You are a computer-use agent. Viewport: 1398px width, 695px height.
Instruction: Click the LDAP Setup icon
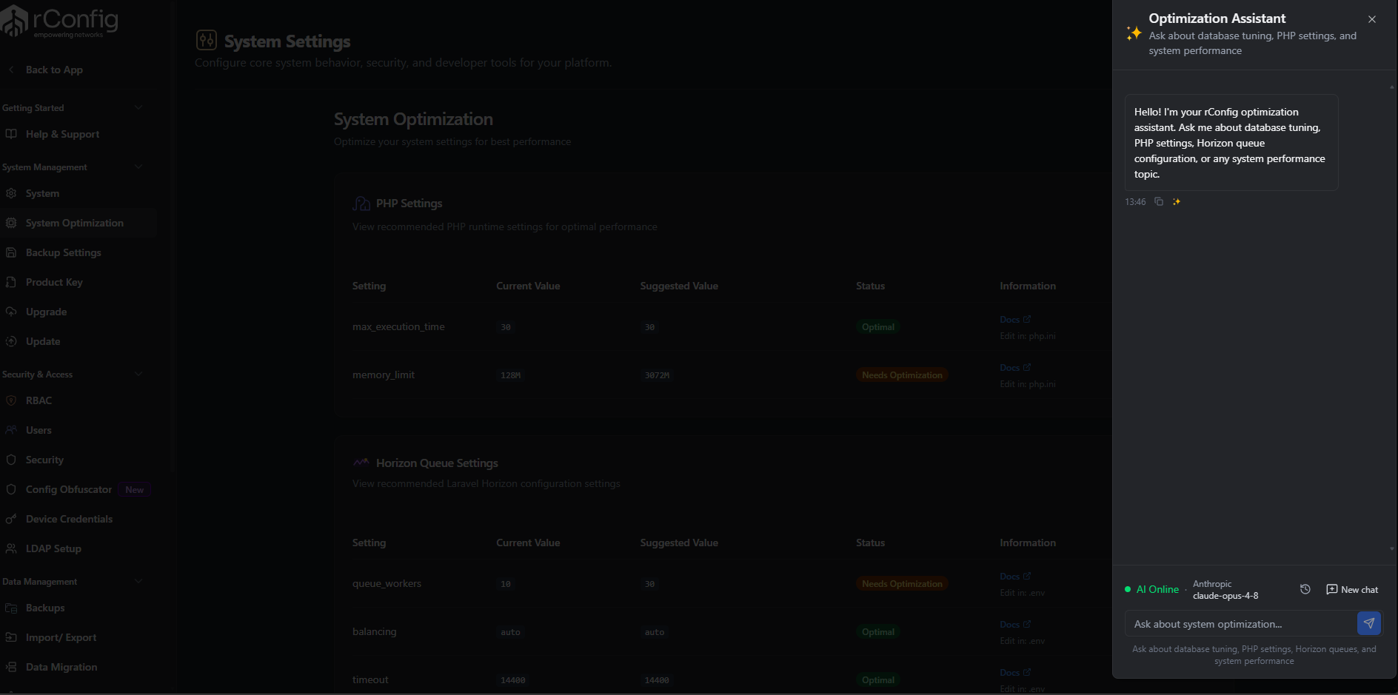pos(11,548)
